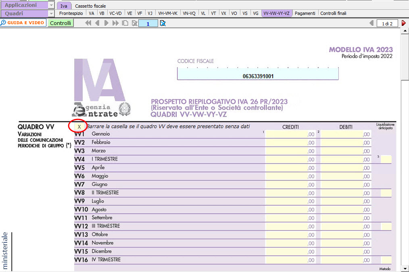Click the red next page arrow
Image resolution: width=409 pixels, height=272 pixels.
pyautogui.click(x=404, y=23)
